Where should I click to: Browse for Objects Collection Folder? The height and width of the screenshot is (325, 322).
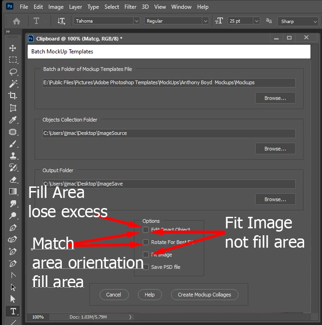point(275,148)
